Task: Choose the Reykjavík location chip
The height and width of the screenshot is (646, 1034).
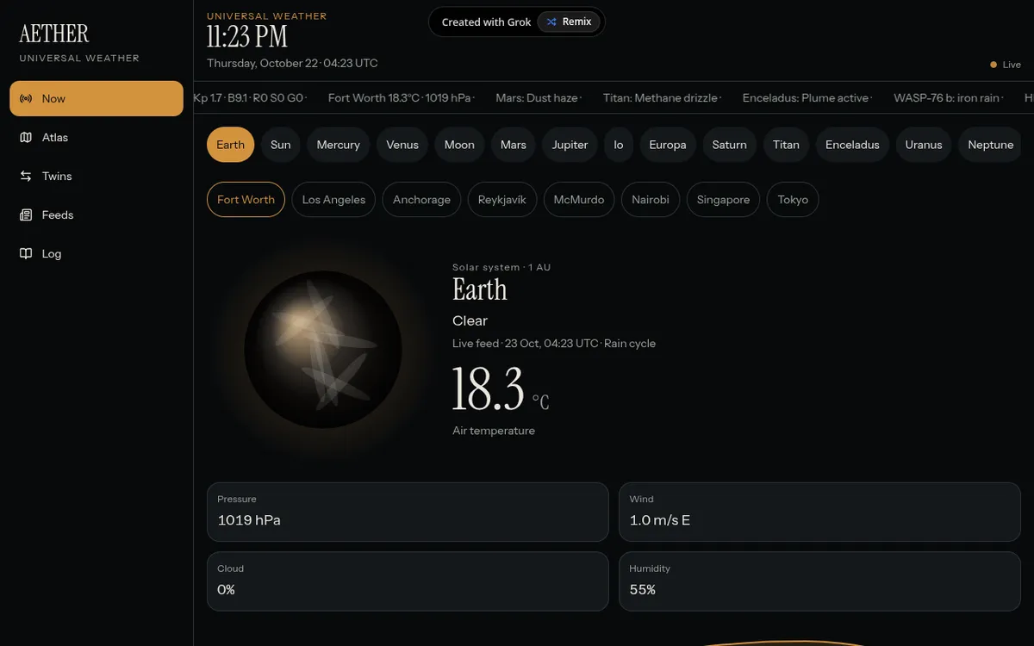Action: point(502,200)
